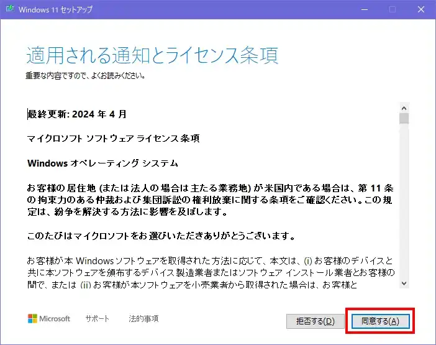Open the 法的事項 link
Viewport: 436px width, 345px height.
(x=143, y=319)
